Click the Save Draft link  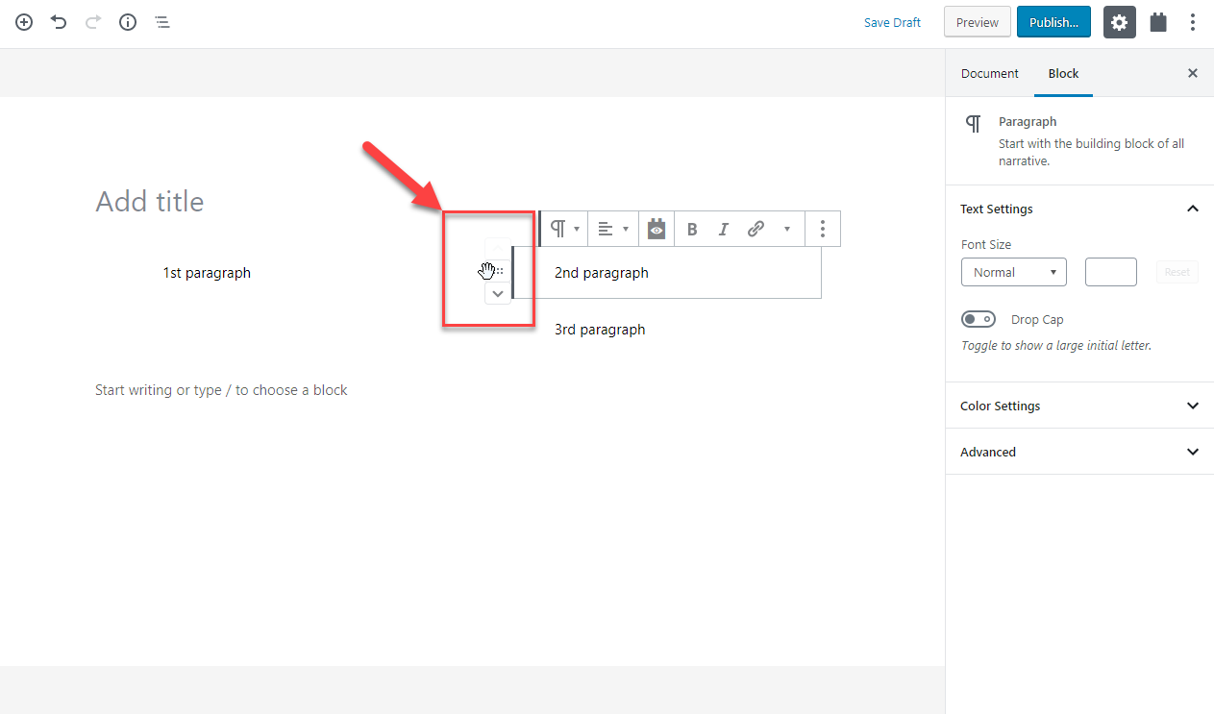click(x=892, y=21)
